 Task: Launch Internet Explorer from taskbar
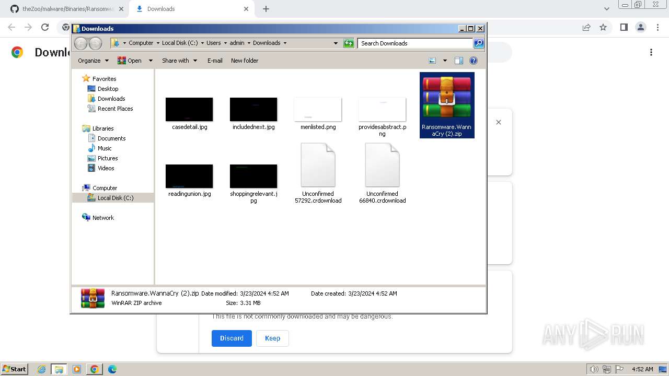click(x=41, y=369)
